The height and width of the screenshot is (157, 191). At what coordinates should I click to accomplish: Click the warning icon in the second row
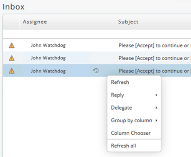(12, 58)
